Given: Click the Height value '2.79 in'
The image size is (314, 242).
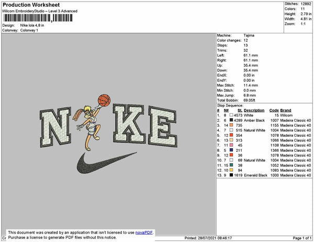Looking at the screenshot, I should point(306,14).
